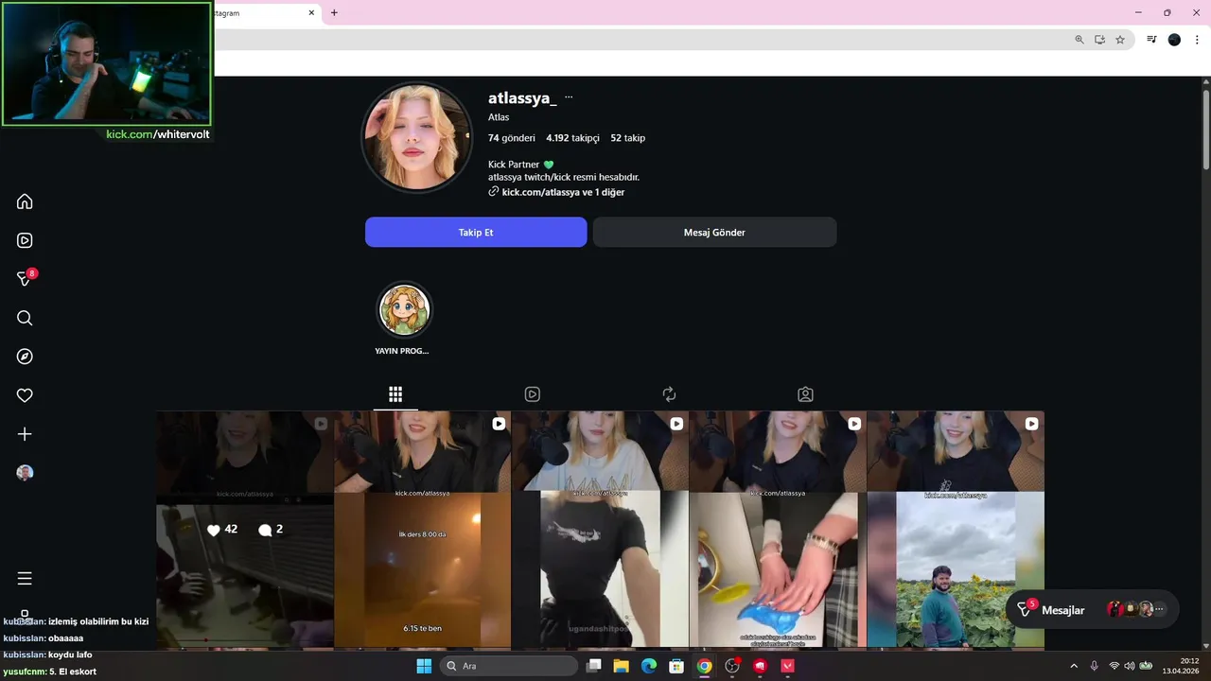Click the 74 gönderi post count
Viewport: 1211px width, 681px height.
pos(512,138)
